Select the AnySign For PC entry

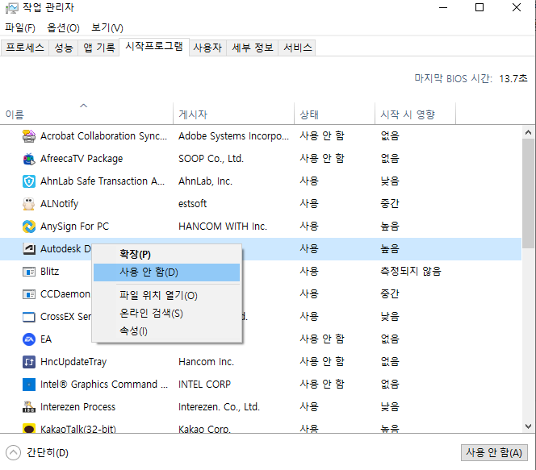(x=74, y=227)
